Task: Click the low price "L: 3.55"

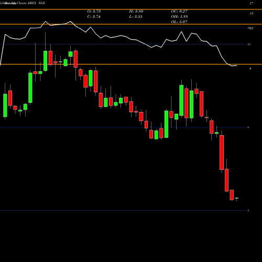Action: pos(136,17)
